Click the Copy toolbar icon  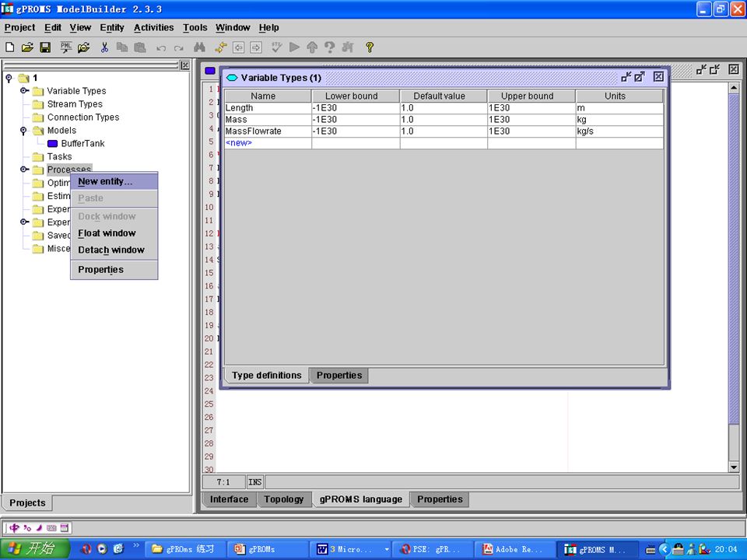[x=122, y=47]
